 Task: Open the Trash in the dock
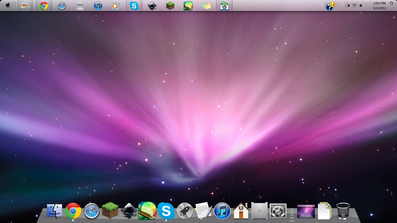(343, 211)
